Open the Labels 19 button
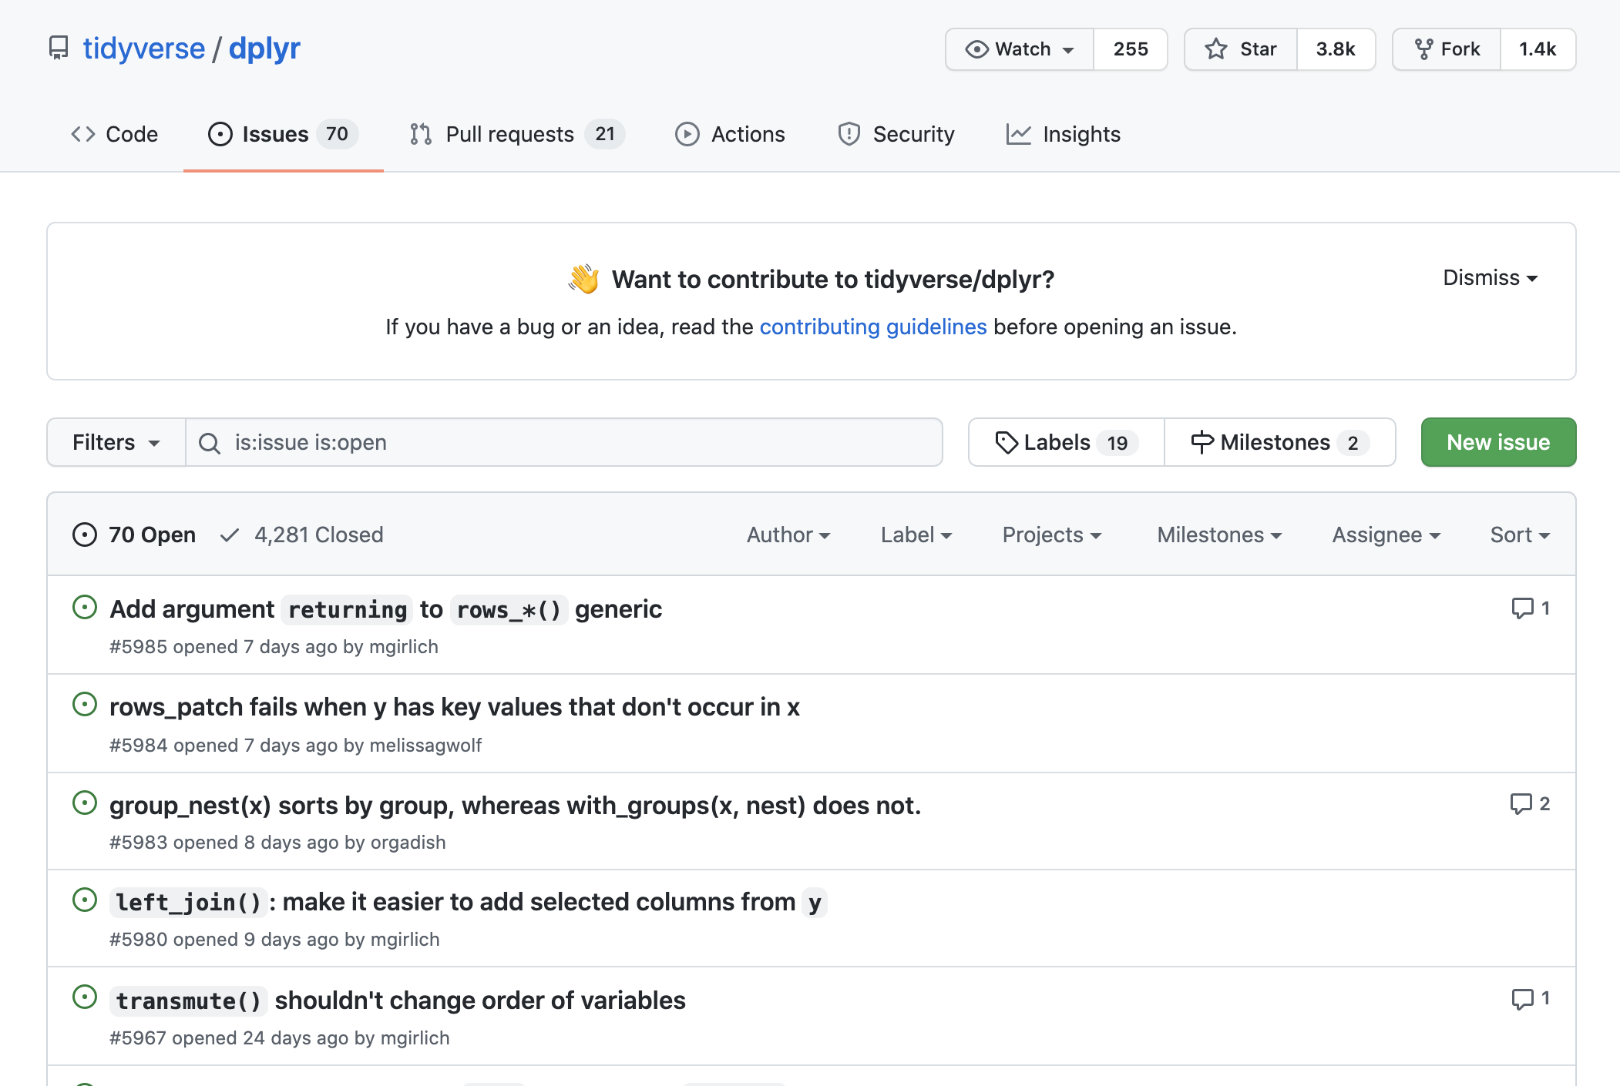The image size is (1620, 1086). (x=1067, y=442)
